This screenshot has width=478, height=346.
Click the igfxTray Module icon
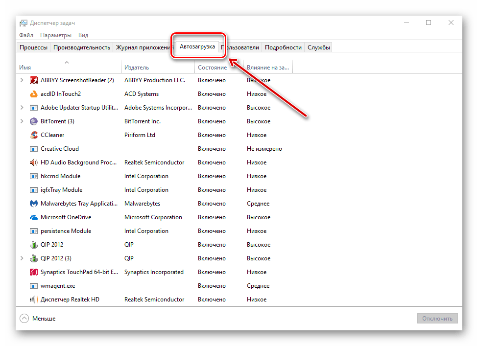pyautogui.click(x=33, y=190)
